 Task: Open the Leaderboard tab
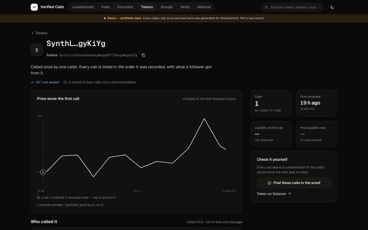click(x=83, y=7)
